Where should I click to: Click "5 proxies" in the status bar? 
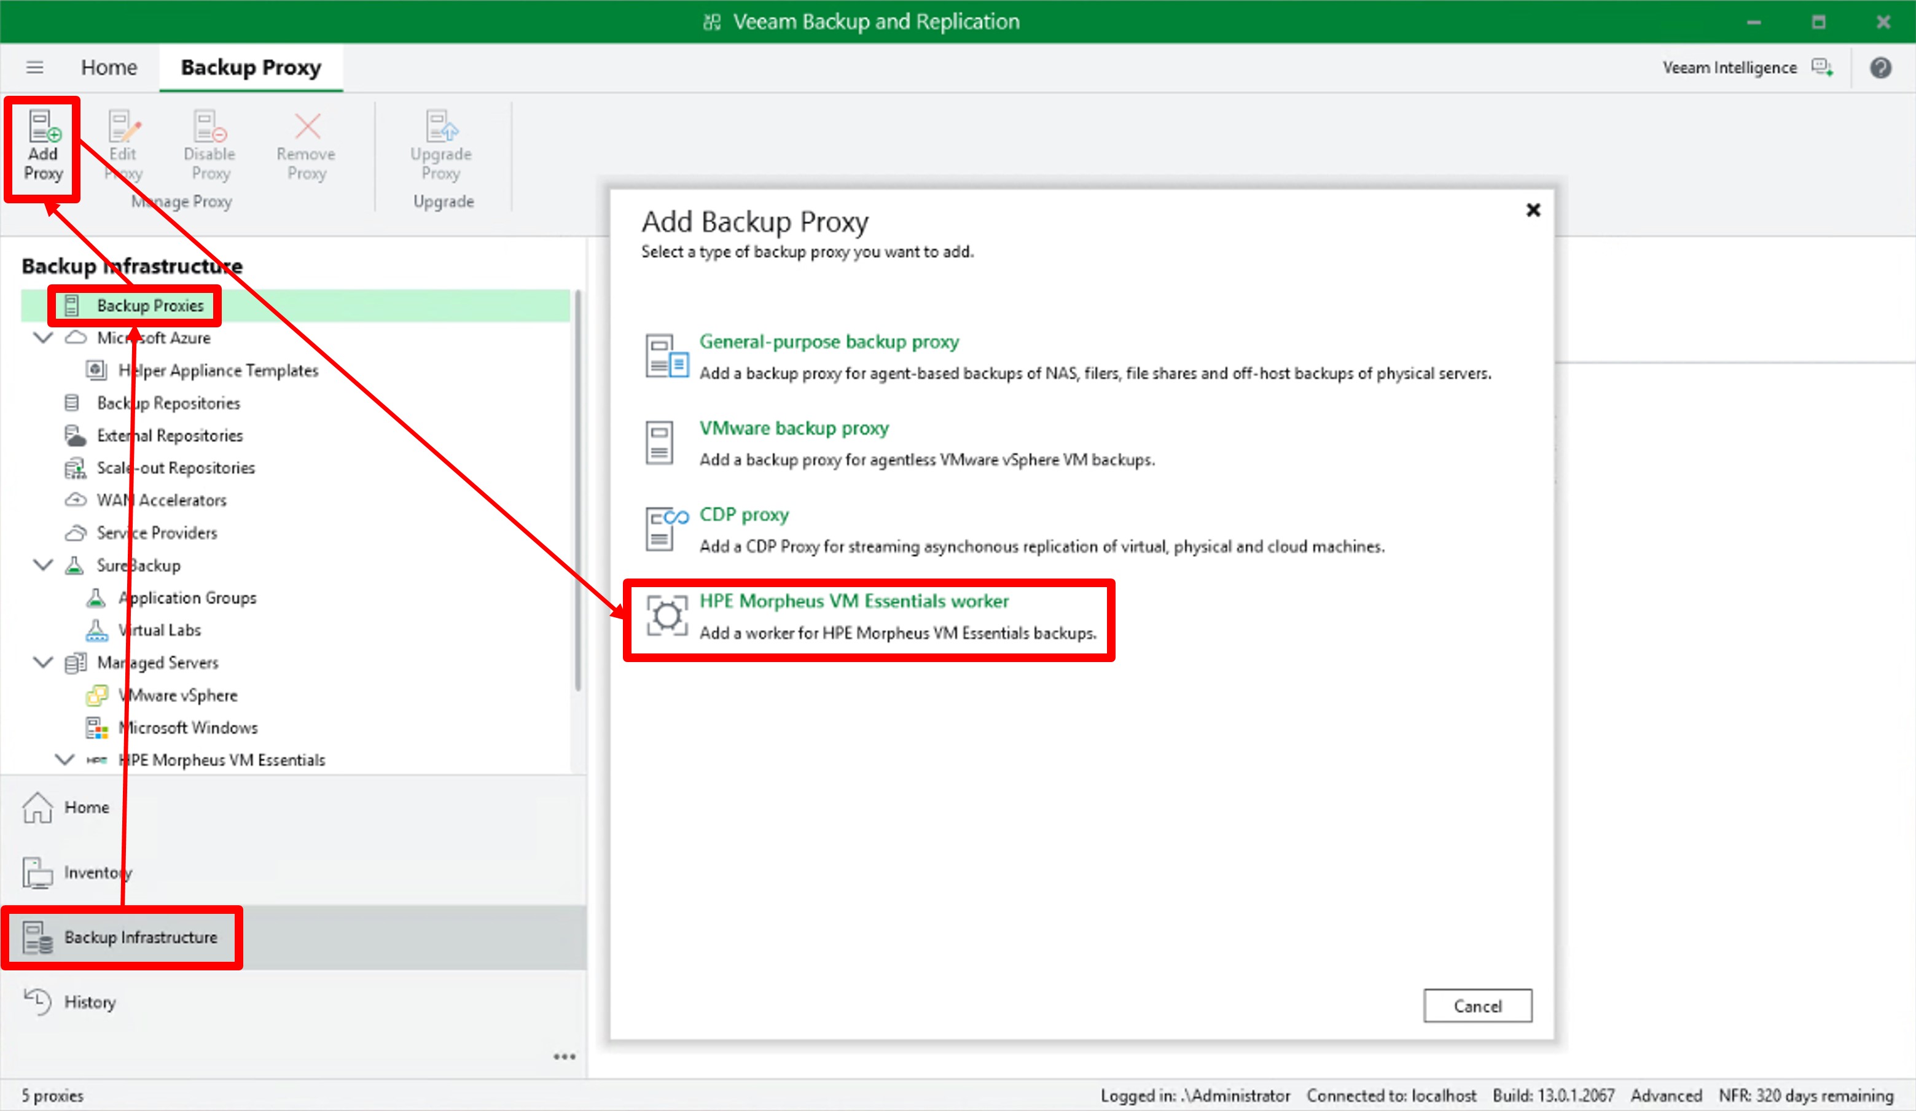(52, 1096)
